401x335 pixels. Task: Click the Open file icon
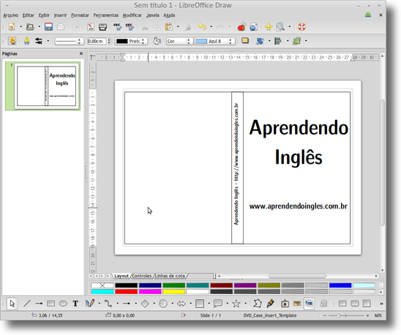[x=30, y=26]
